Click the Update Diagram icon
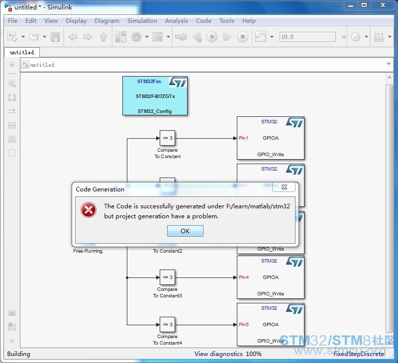This screenshot has width=398, height=363. [x=181, y=37]
